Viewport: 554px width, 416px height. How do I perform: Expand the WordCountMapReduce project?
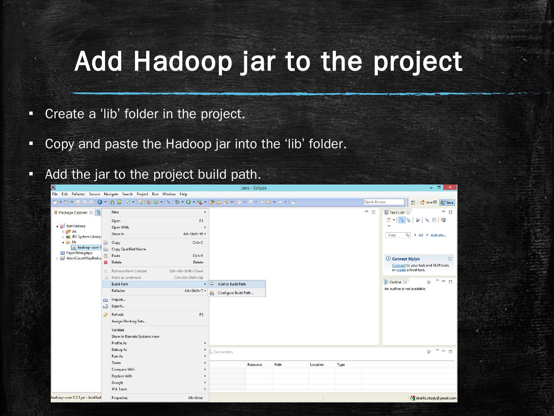[x=57, y=258]
